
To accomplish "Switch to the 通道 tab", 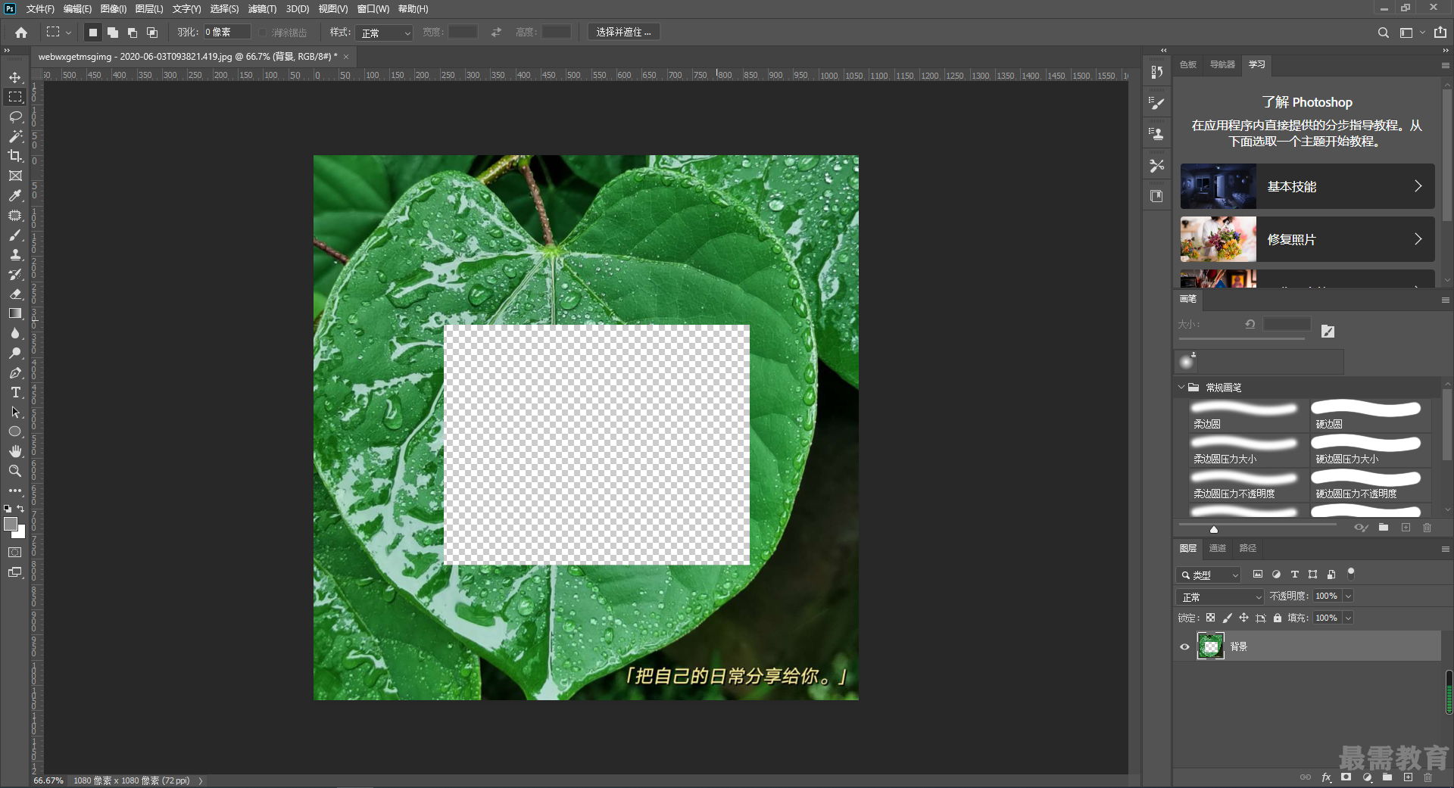I will pos(1217,548).
